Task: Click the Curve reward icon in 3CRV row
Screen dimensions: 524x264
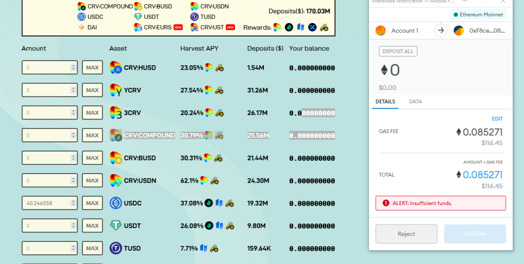Action: coord(209,112)
